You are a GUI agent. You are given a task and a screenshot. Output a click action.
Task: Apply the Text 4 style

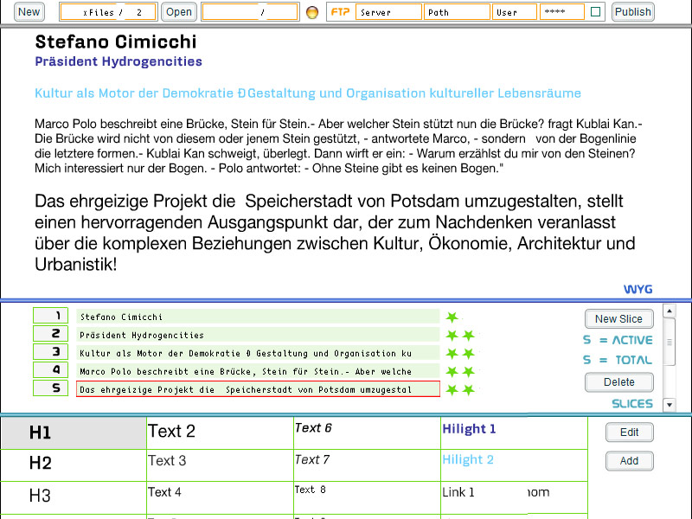tap(220, 497)
